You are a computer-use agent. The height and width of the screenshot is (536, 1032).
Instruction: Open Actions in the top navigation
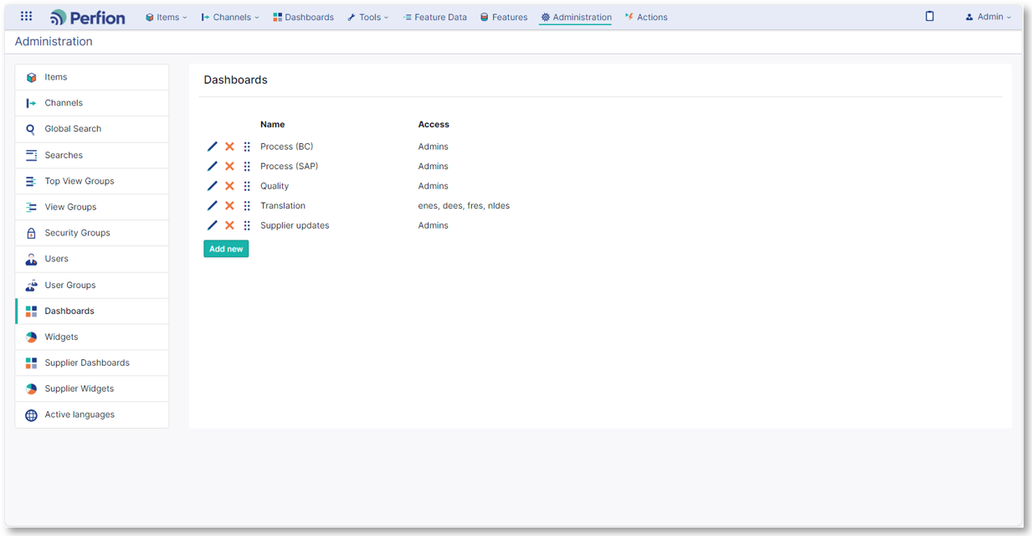tap(646, 17)
